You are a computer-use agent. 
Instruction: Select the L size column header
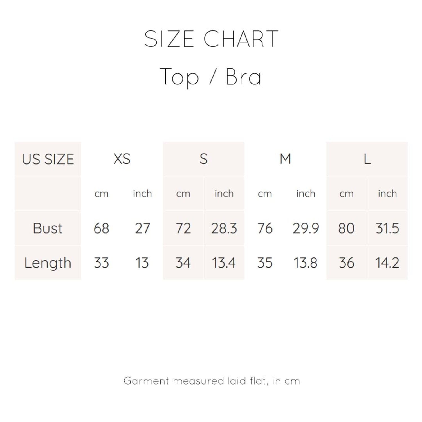click(367, 159)
